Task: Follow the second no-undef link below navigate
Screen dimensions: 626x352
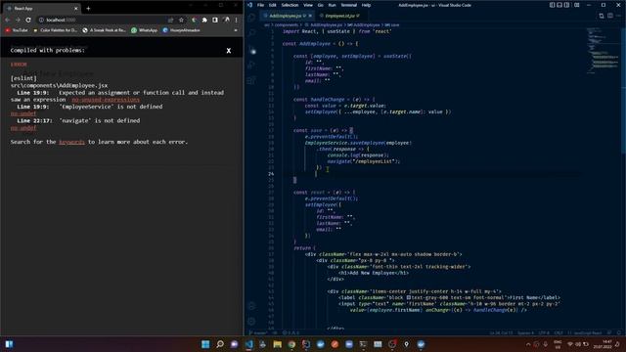Action: point(23,128)
